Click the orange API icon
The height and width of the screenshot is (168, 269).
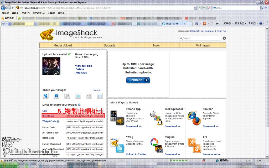(x=194, y=145)
